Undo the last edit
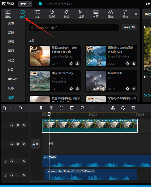This screenshot has width=151, height=187. (20, 108)
